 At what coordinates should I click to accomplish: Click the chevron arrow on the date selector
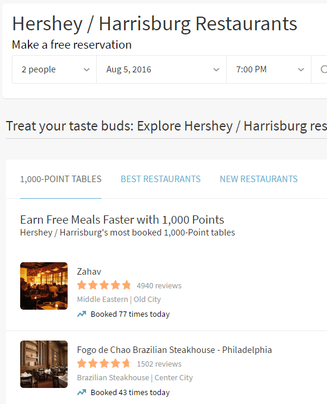pos(216,69)
